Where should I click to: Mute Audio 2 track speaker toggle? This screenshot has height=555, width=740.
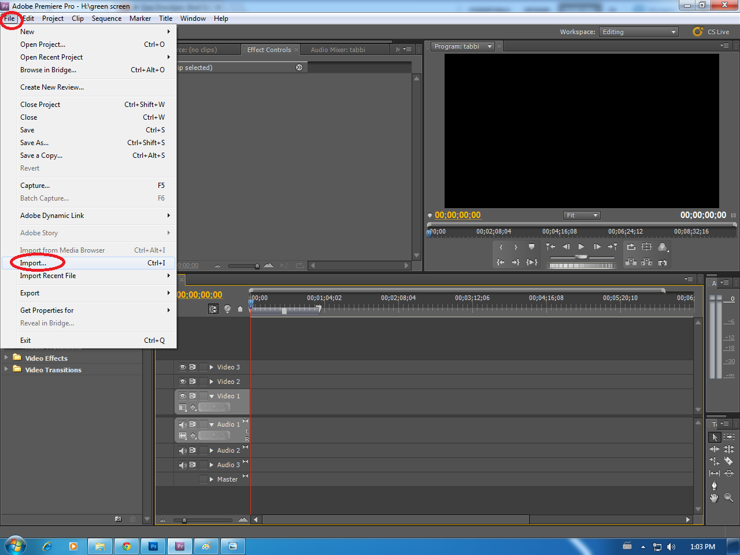click(x=183, y=450)
